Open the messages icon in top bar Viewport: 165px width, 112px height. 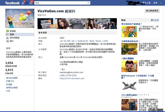27,3
